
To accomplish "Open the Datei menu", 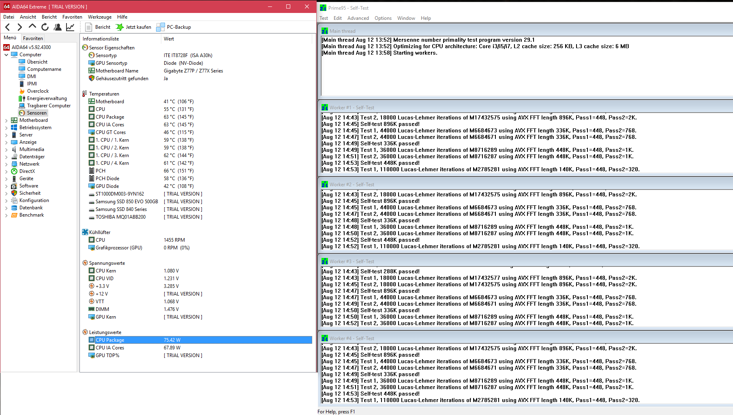I will pyautogui.click(x=9, y=17).
